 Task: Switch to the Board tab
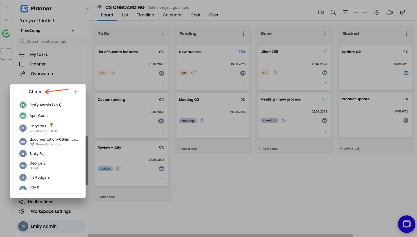click(107, 15)
